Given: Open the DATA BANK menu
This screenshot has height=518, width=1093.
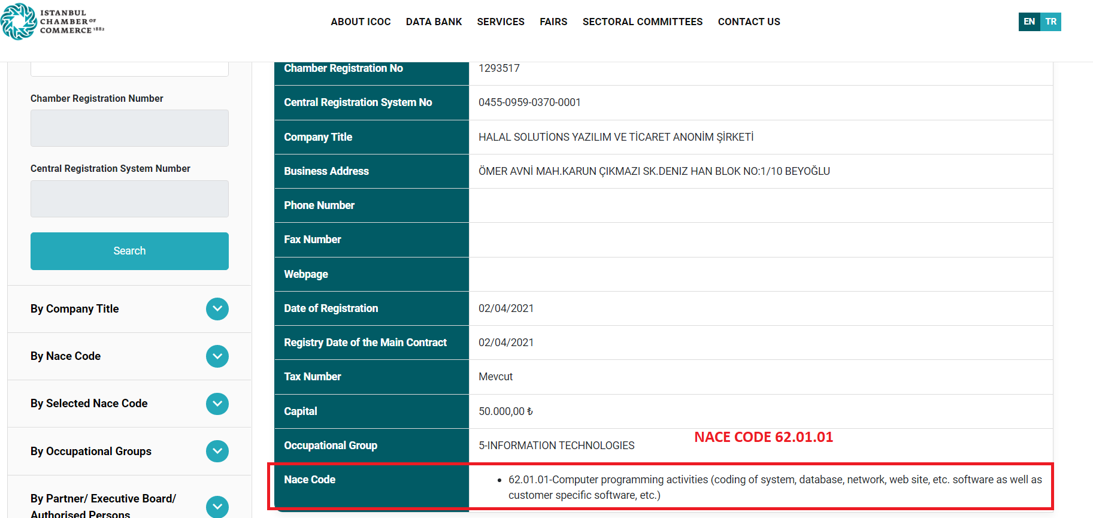Looking at the screenshot, I should pos(434,22).
